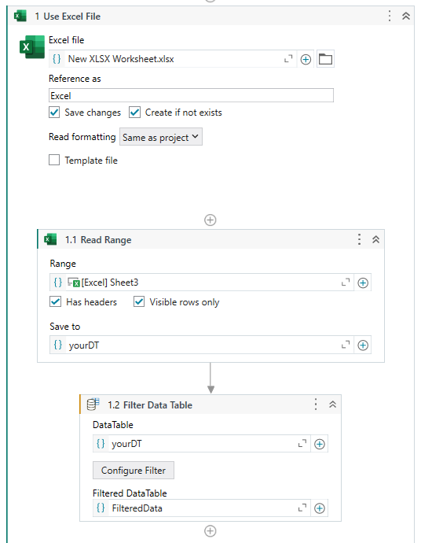Open expand editor icon in Range field
Viewport: 421px width, 543px height.
pos(346,283)
